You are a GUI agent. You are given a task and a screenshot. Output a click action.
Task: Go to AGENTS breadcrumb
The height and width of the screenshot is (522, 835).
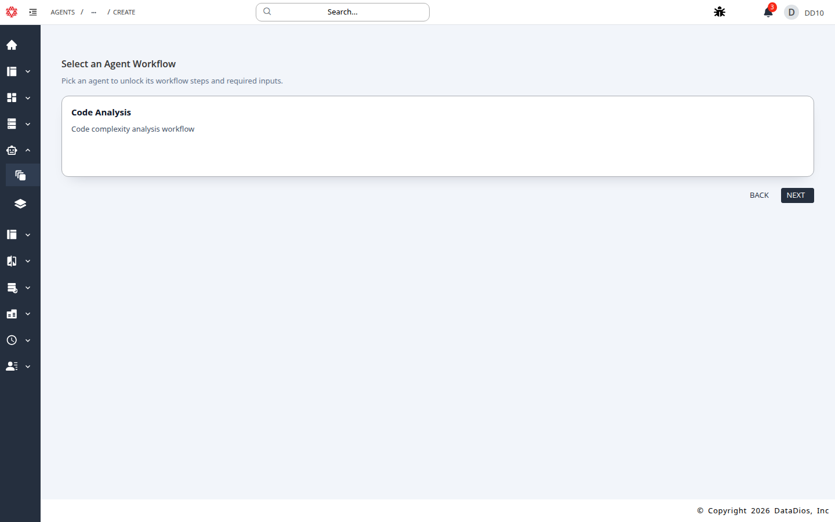coord(63,12)
